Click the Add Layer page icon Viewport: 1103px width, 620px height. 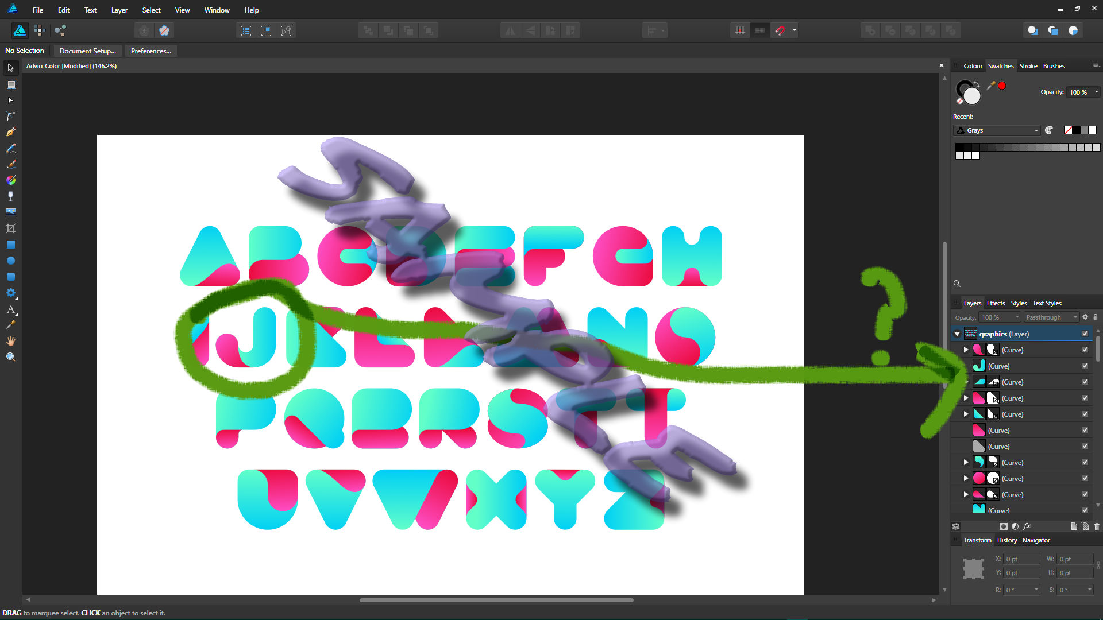(x=1074, y=526)
